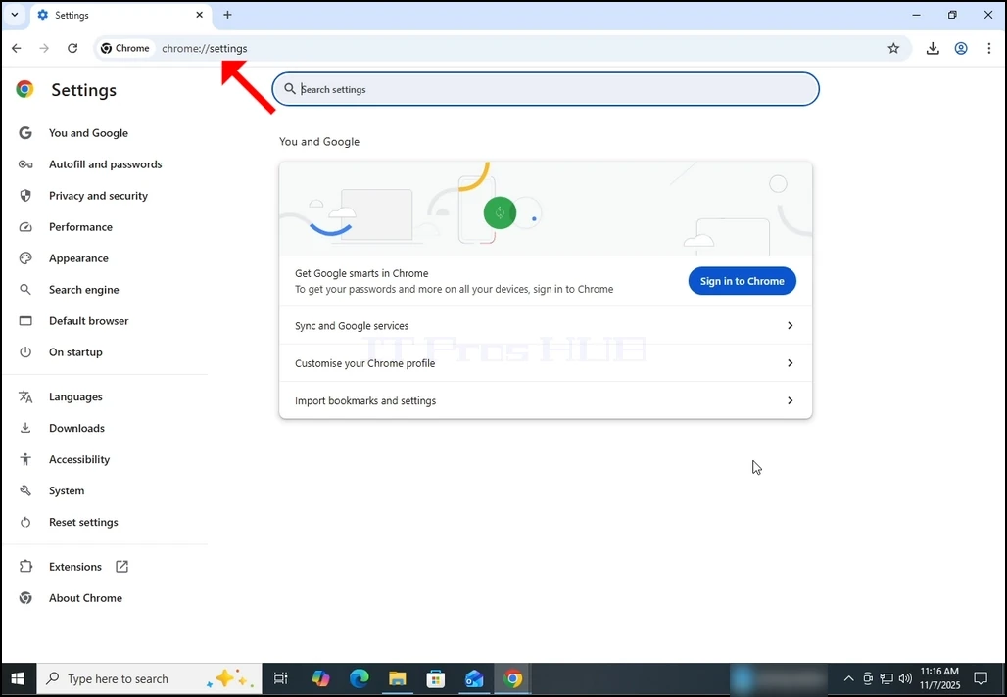The width and height of the screenshot is (1007, 697).
Task: Open Task View on the taskbar
Action: click(281, 679)
